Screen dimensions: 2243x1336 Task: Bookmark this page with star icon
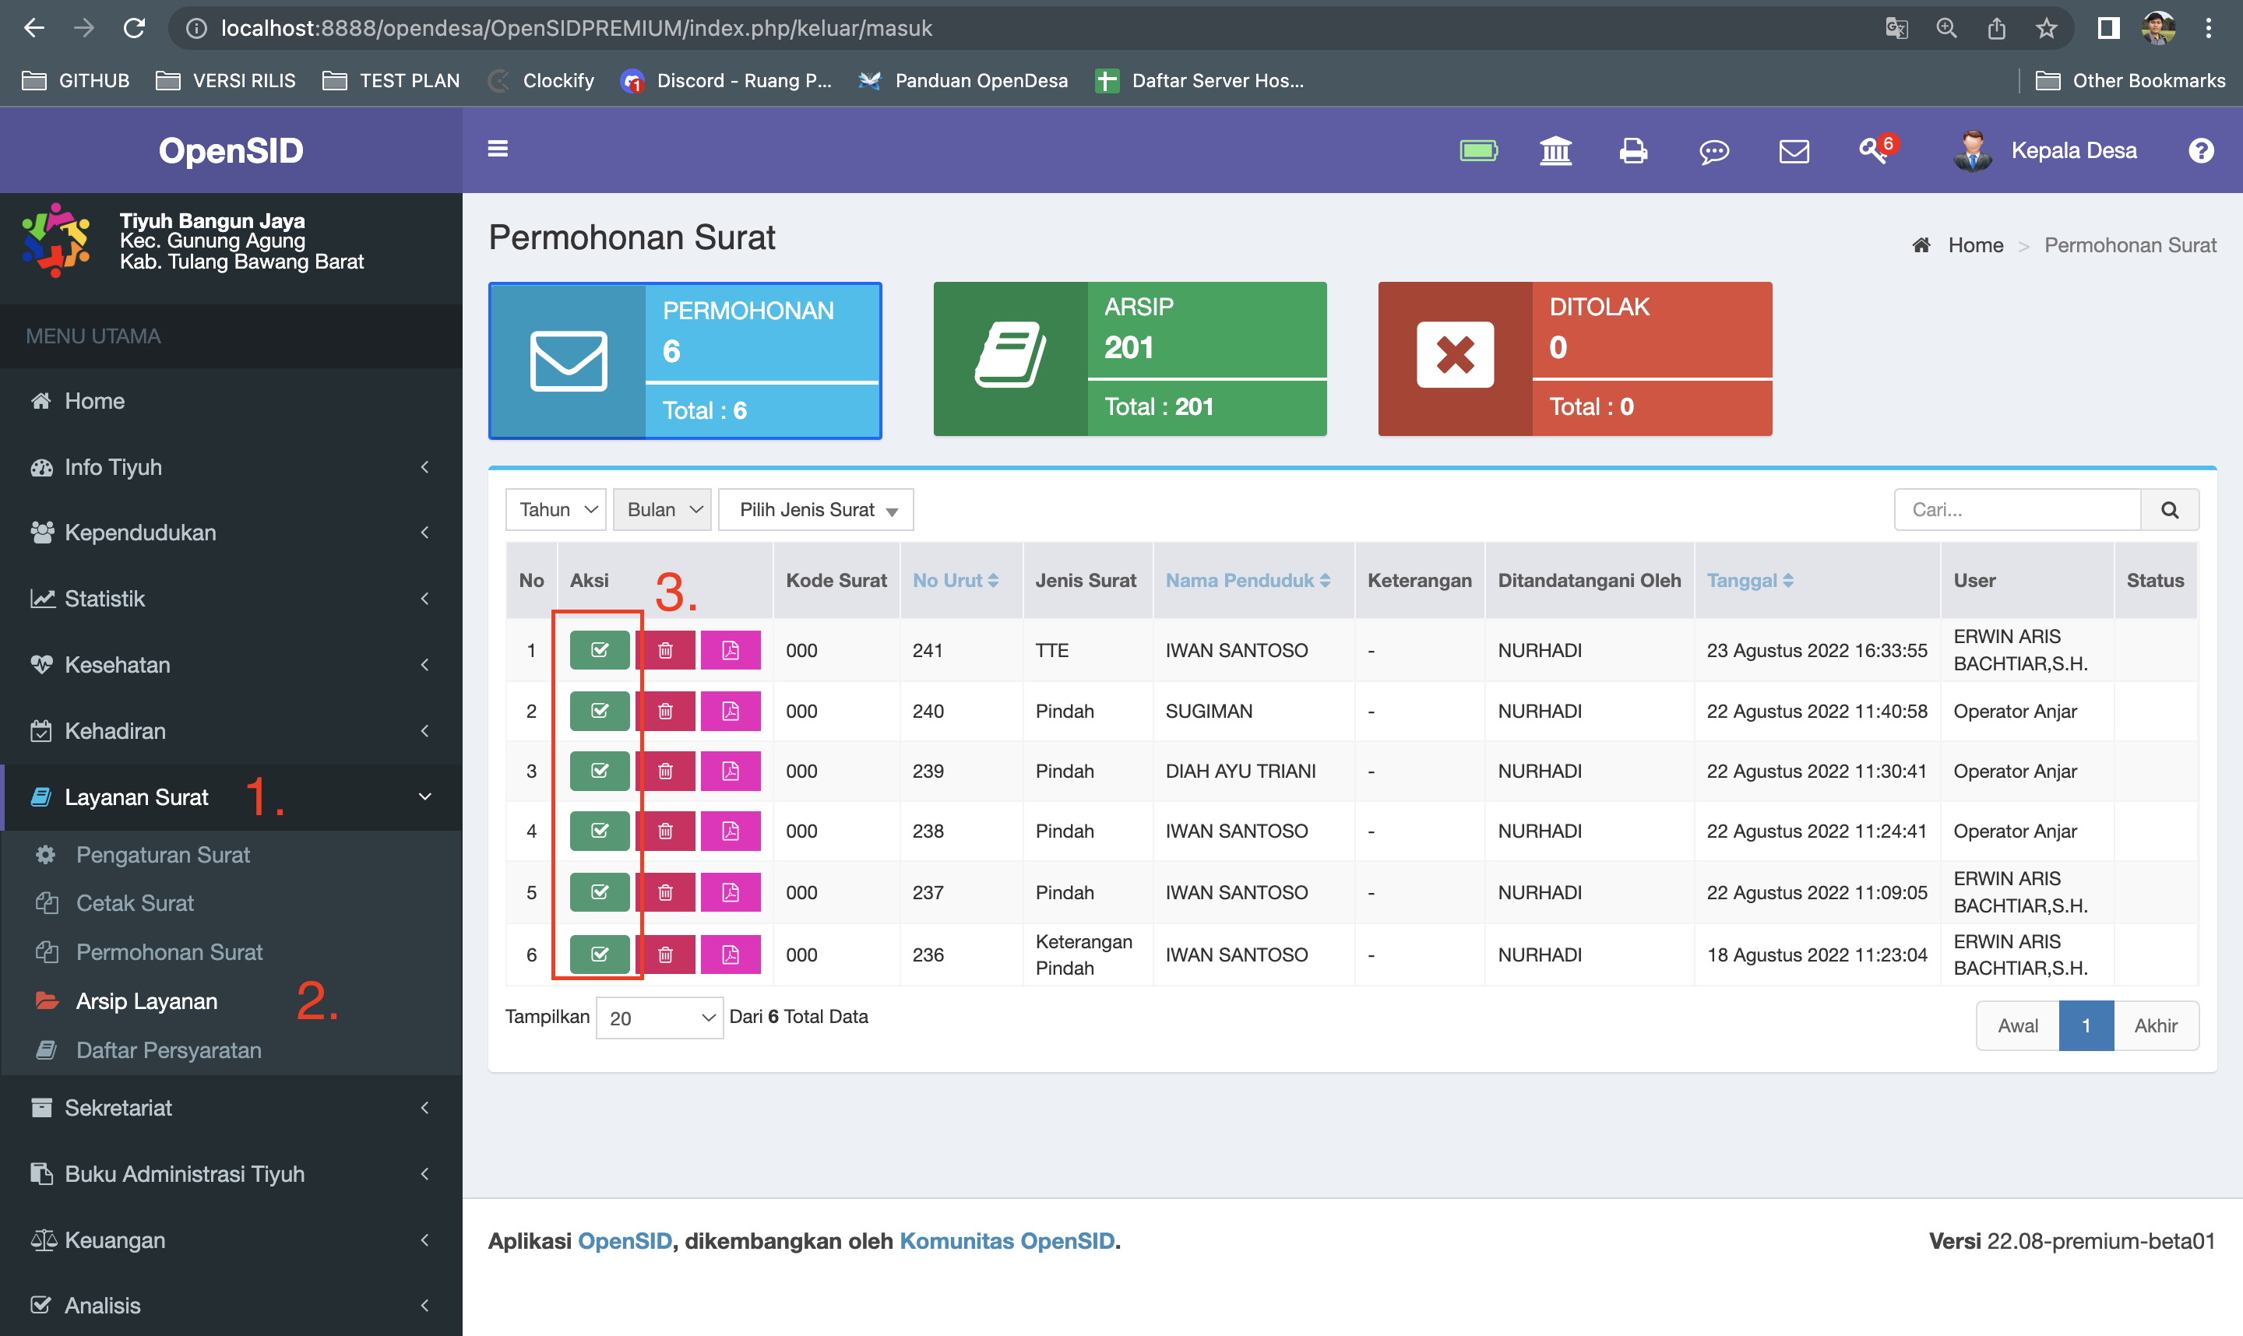click(2046, 28)
